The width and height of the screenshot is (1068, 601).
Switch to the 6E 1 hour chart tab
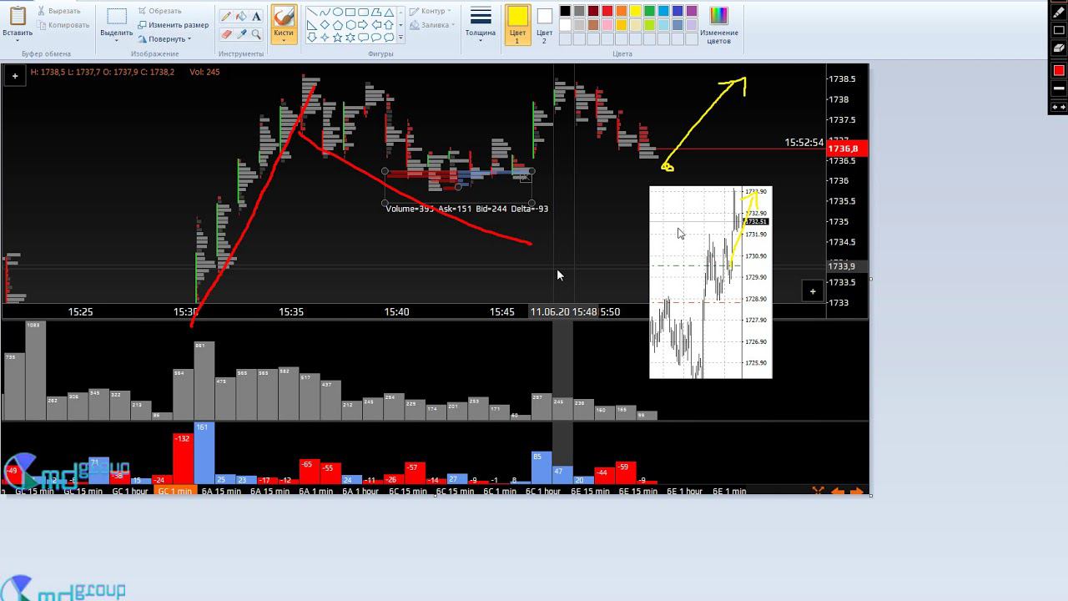tap(684, 492)
